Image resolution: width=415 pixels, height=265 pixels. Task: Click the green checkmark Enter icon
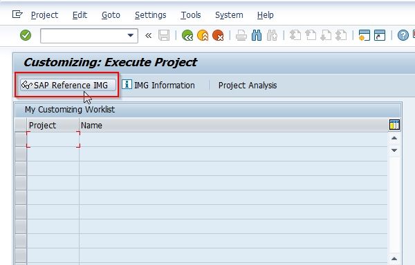point(26,35)
